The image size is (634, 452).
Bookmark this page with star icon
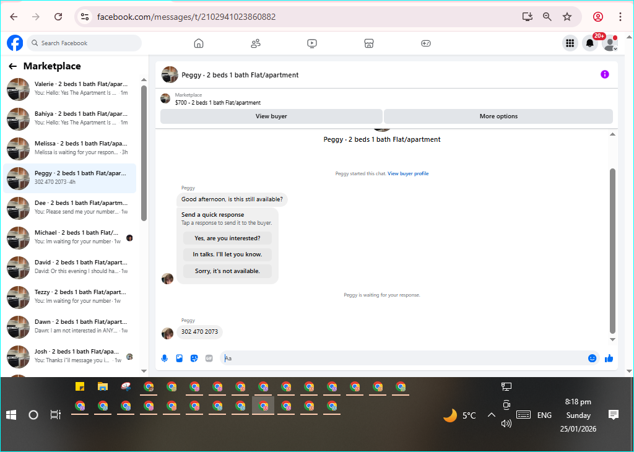[x=567, y=17]
